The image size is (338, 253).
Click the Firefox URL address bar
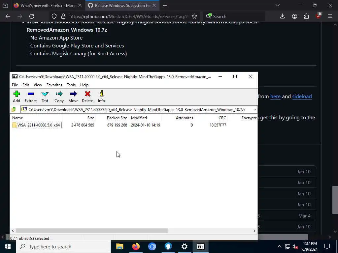tap(129, 16)
